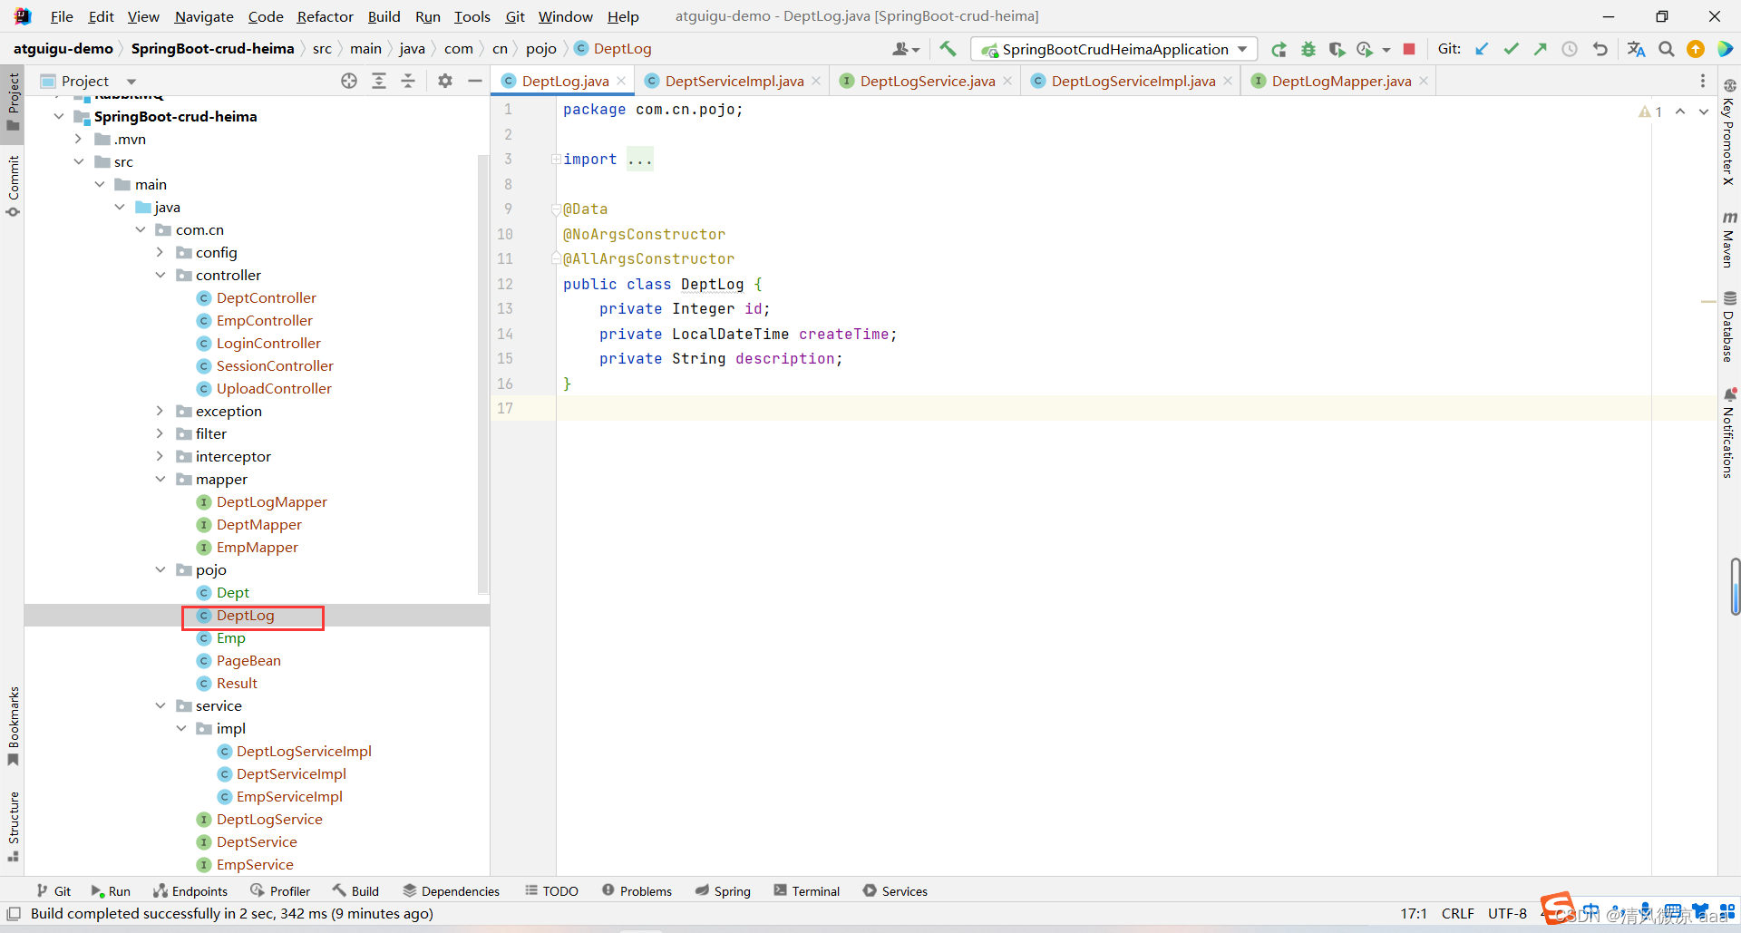This screenshot has width=1741, height=933.
Task: Open the editor tabs more-options menu
Action: pyautogui.click(x=1702, y=81)
